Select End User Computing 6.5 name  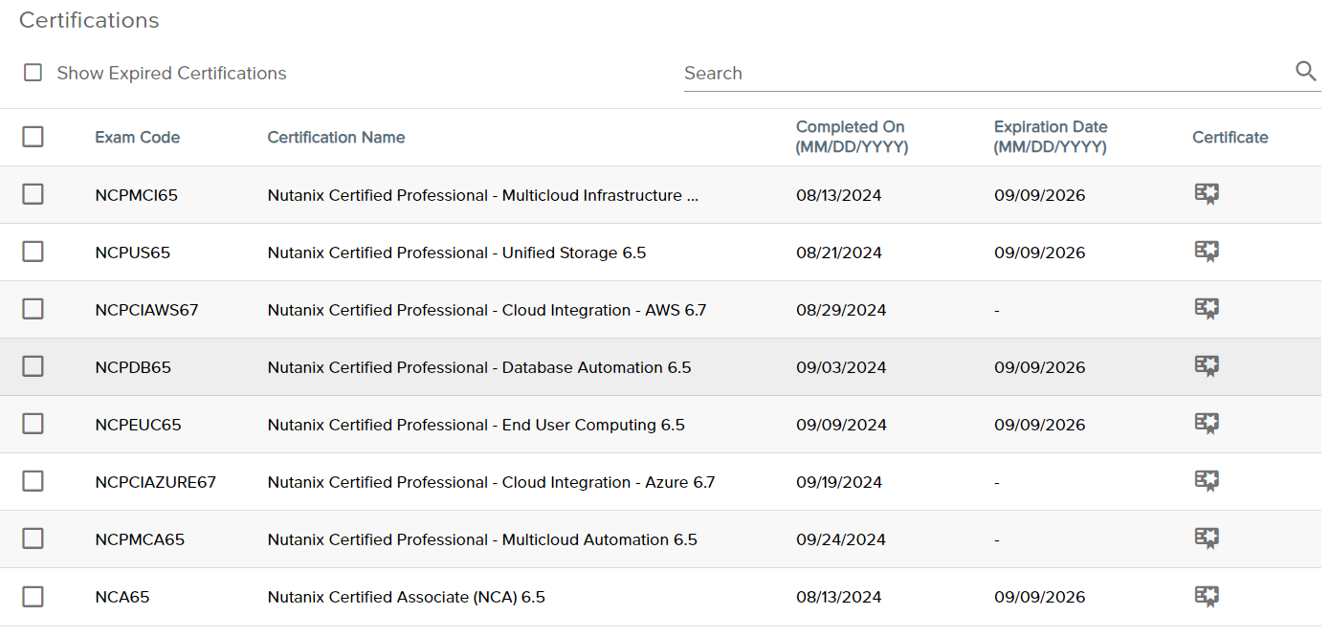(477, 425)
